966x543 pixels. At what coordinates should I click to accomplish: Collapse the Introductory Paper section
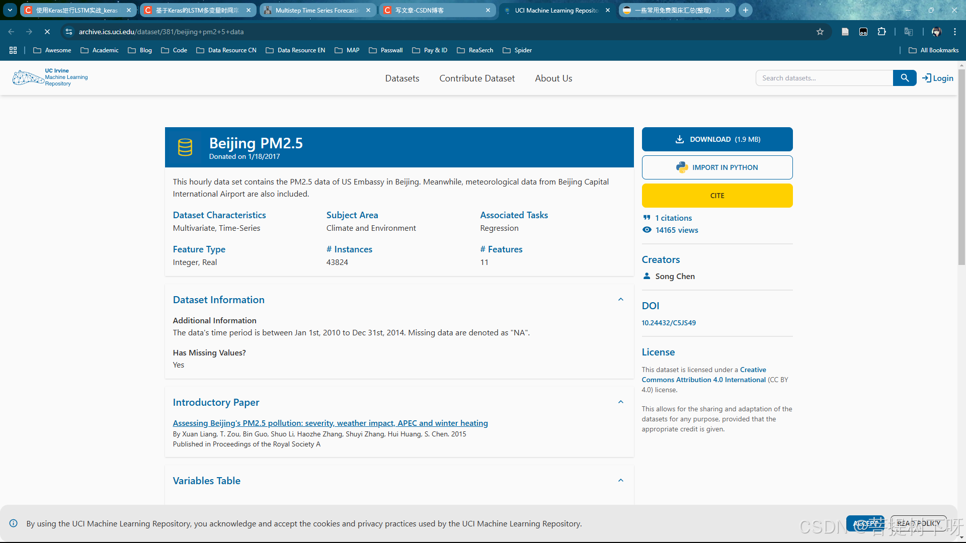[620, 402]
